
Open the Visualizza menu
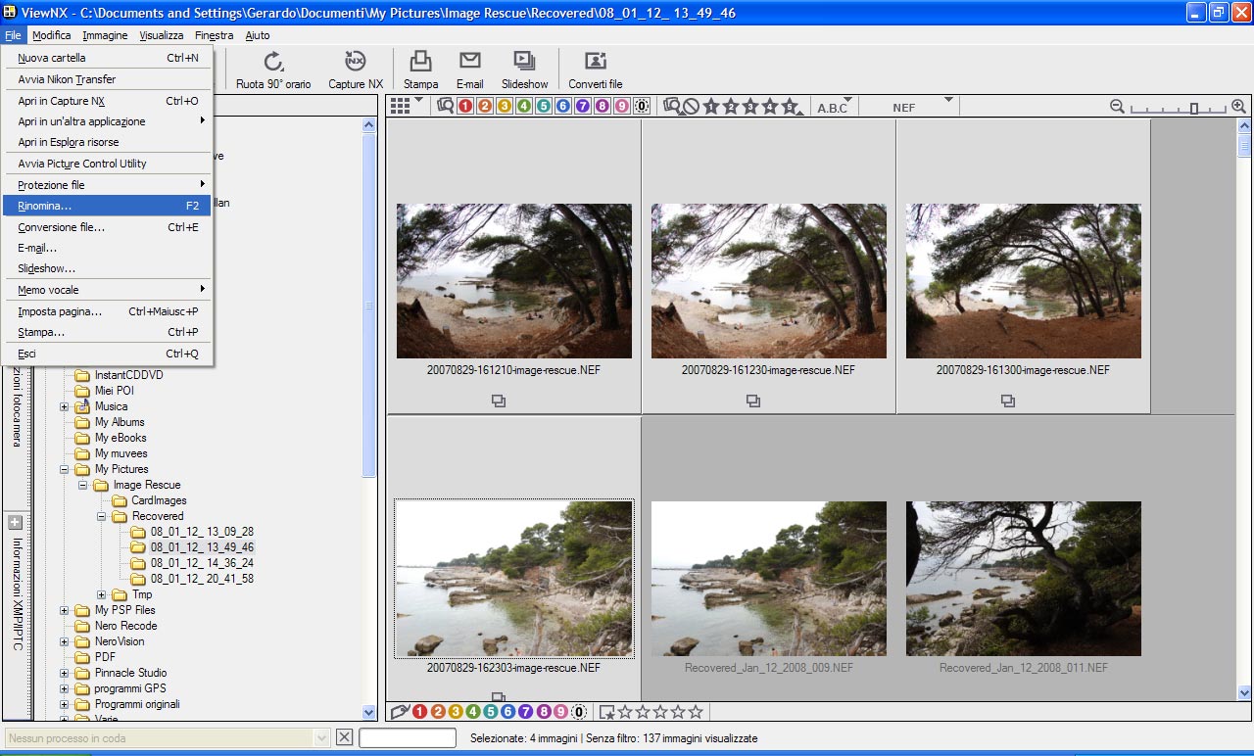[162, 35]
